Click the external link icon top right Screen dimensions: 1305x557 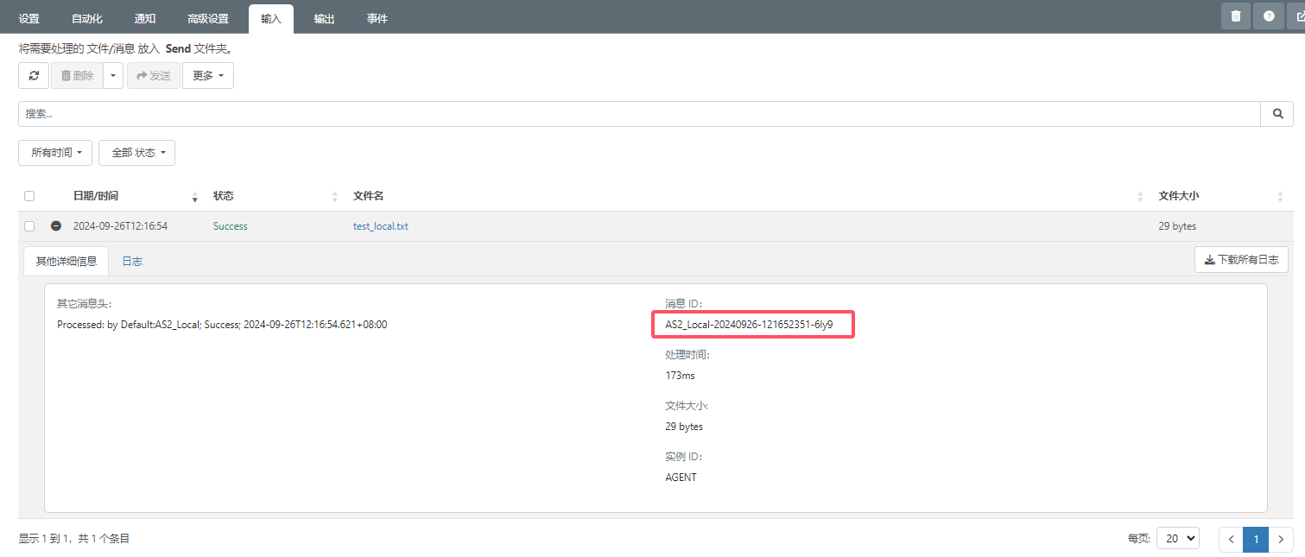click(x=1298, y=16)
